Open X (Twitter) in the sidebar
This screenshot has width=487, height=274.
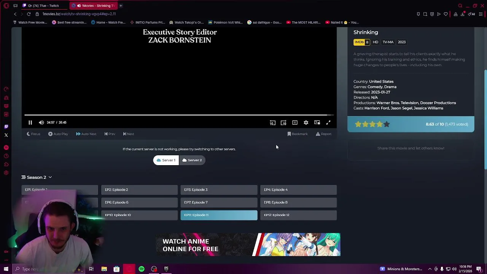click(6, 135)
